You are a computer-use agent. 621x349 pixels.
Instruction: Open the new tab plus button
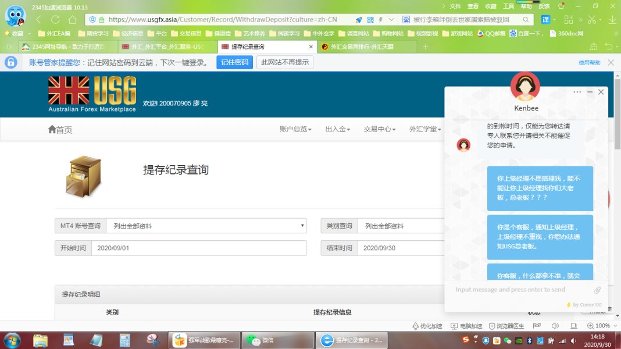point(426,47)
